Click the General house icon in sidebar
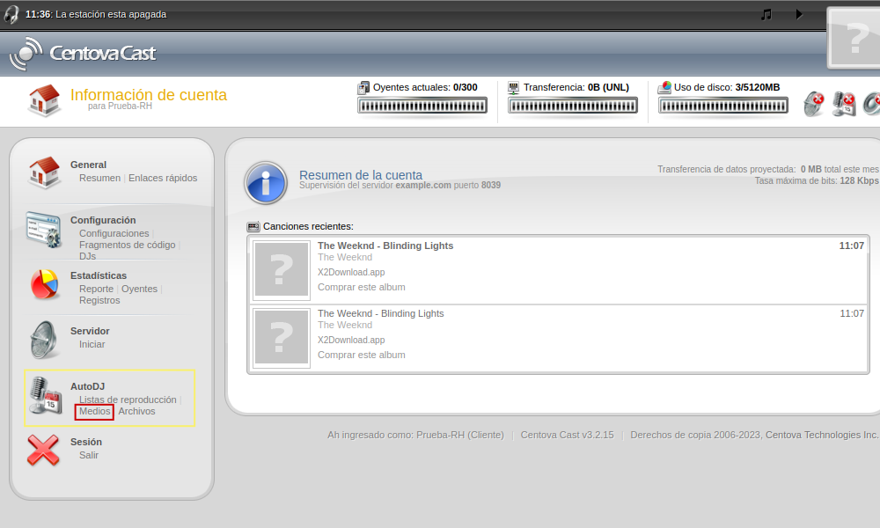This screenshot has width=880, height=528. 44,172
